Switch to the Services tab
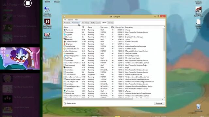 coord(110,23)
